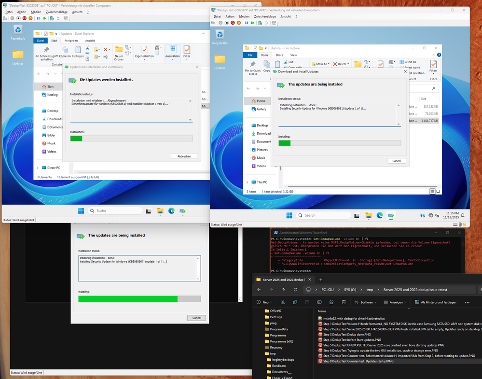Click Edge icon in the English VM taskbar

pos(380,215)
